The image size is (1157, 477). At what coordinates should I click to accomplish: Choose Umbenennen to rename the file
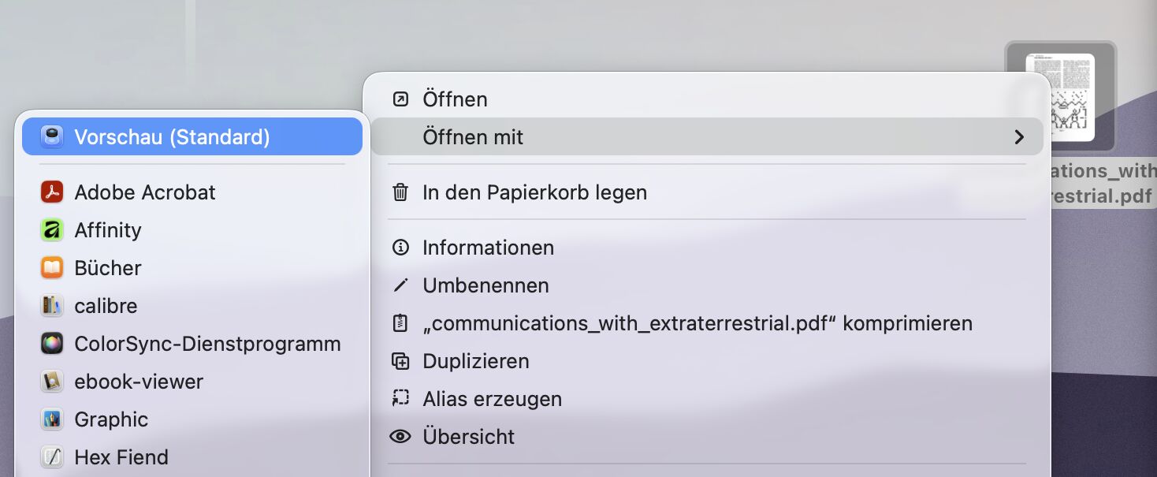pos(485,285)
